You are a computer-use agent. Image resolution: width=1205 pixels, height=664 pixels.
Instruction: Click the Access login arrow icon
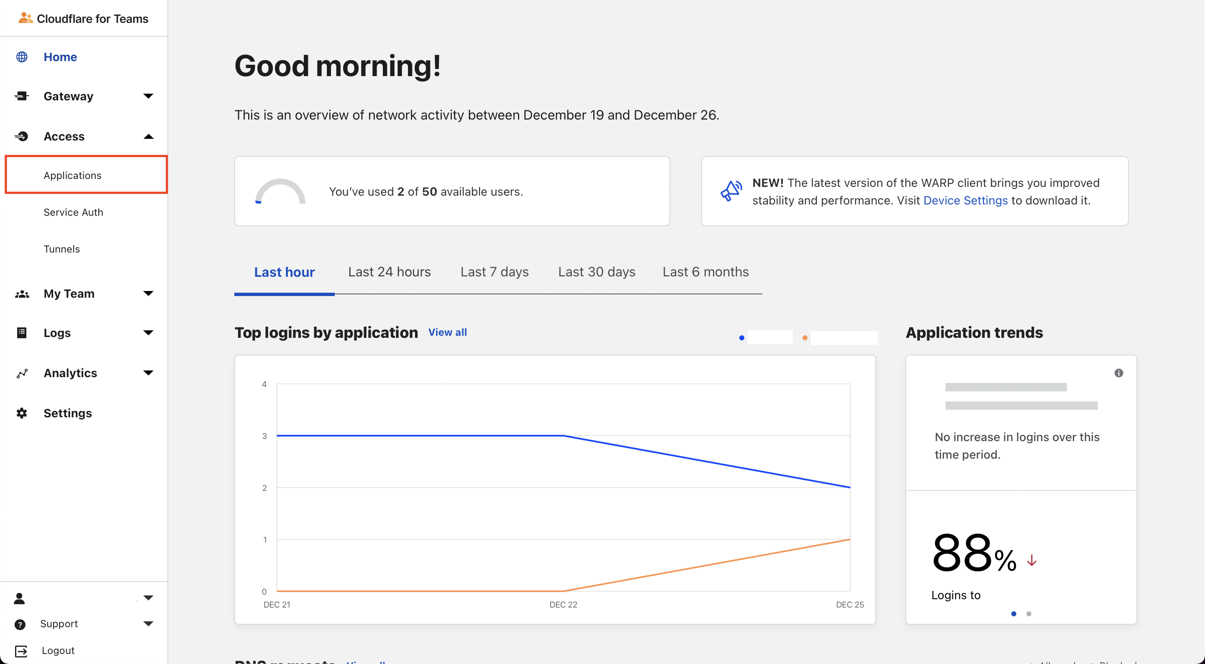pyautogui.click(x=21, y=137)
